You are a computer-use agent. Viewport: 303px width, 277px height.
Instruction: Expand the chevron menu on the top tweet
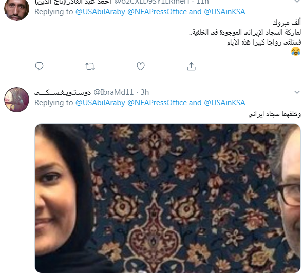tap(297, 1)
